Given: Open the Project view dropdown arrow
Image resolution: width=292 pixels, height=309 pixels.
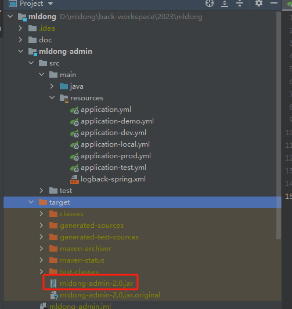Looking at the screenshot, I should (x=51, y=3).
